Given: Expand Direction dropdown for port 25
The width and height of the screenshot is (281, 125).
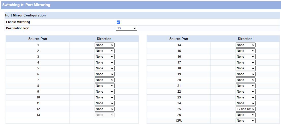Looking at the screenshot, I should tap(245, 109).
